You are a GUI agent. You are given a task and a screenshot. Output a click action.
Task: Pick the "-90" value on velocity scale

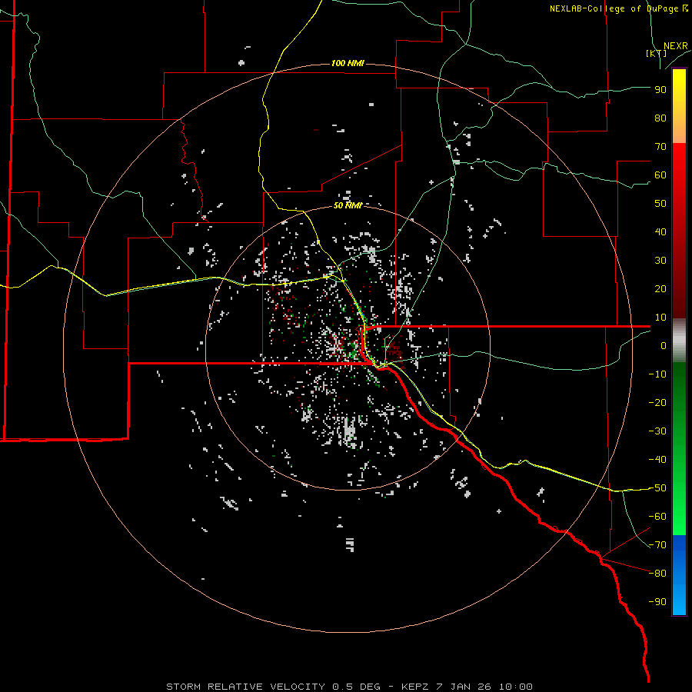point(657,602)
